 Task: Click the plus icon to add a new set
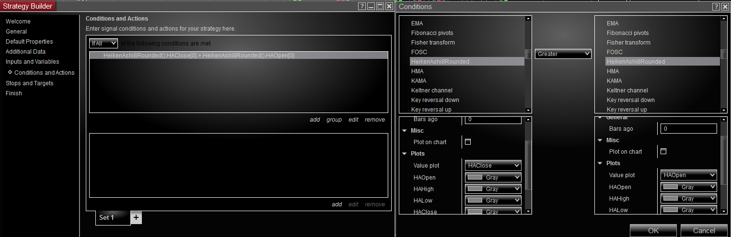[x=136, y=217]
